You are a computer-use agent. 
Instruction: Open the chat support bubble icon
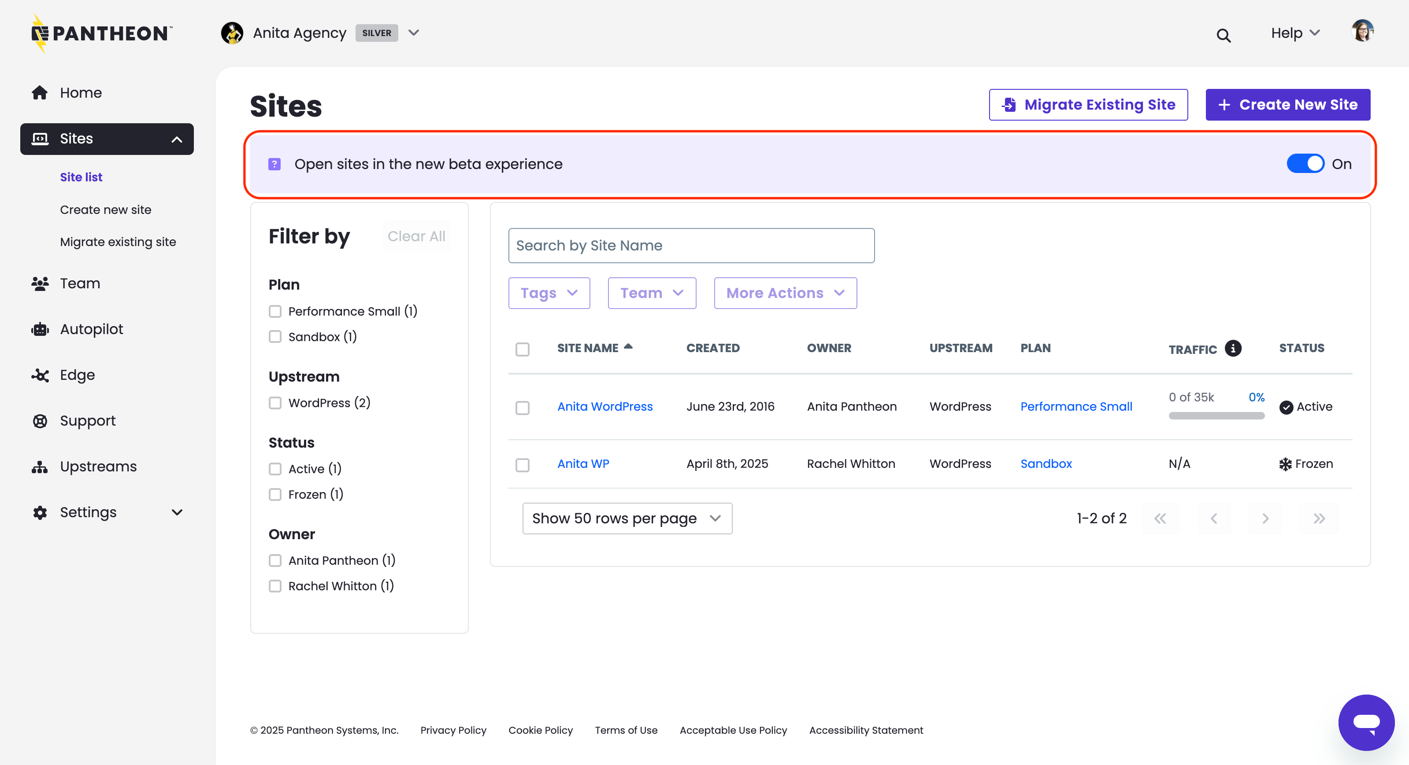point(1366,722)
